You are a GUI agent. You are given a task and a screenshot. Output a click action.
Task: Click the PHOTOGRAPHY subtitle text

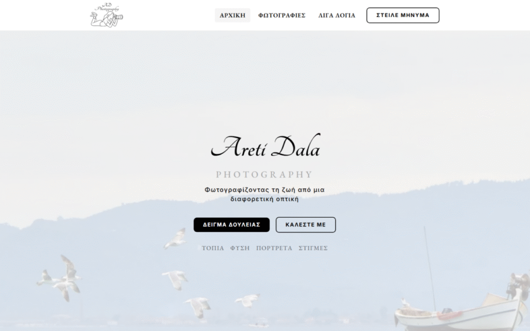(264, 175)
